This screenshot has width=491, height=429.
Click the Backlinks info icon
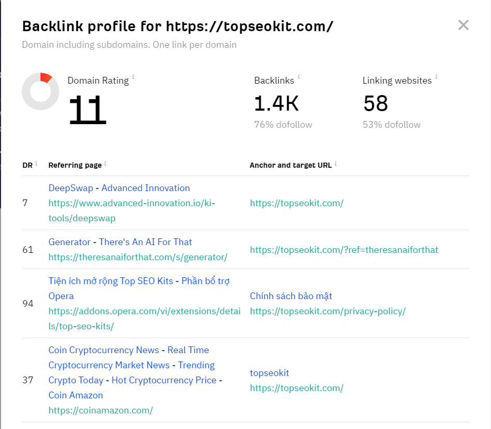(x=299, y=76)
